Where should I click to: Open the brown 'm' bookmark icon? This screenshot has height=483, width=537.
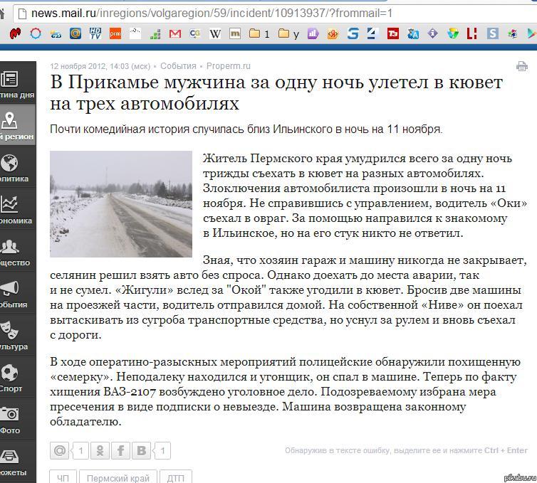tap(235, 33)
